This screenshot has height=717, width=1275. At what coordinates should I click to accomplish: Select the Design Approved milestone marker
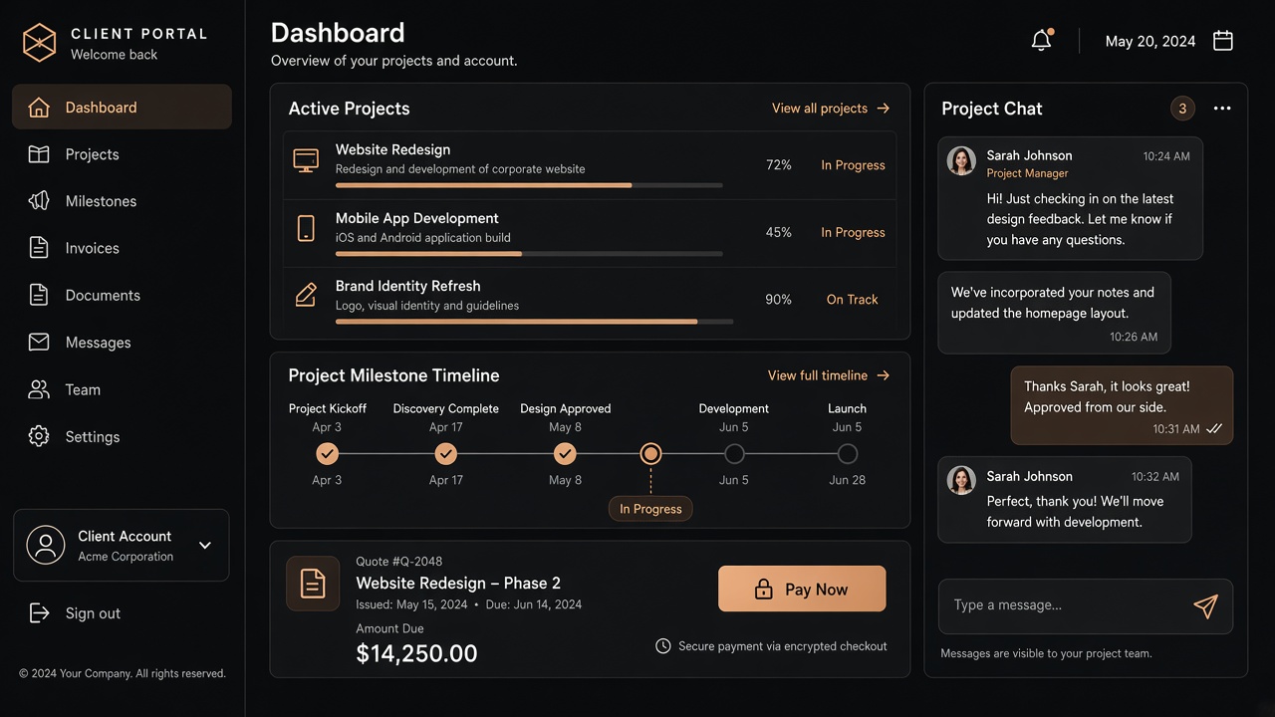565,454
